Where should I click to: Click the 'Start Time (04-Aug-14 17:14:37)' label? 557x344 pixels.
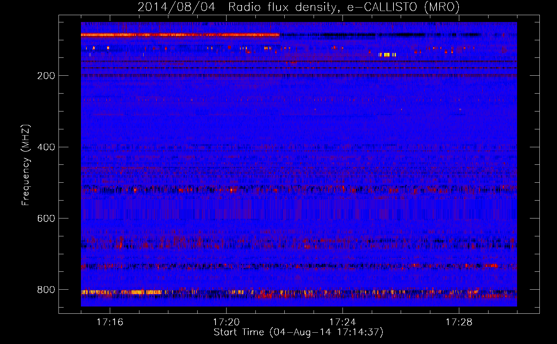(298, 332)
